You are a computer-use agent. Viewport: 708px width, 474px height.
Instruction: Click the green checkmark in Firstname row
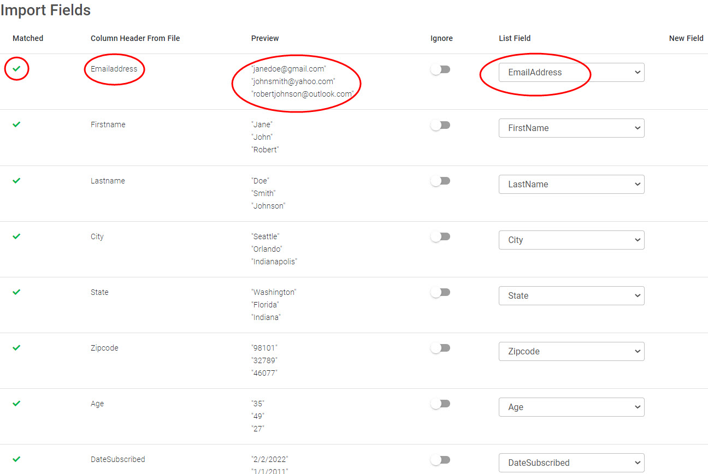[16, 125]
